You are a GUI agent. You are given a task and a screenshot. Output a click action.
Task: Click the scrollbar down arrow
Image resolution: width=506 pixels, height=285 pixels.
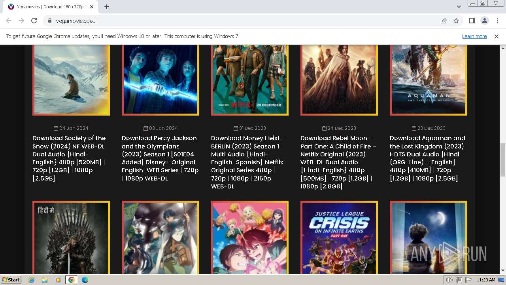(x=503, y=271)
